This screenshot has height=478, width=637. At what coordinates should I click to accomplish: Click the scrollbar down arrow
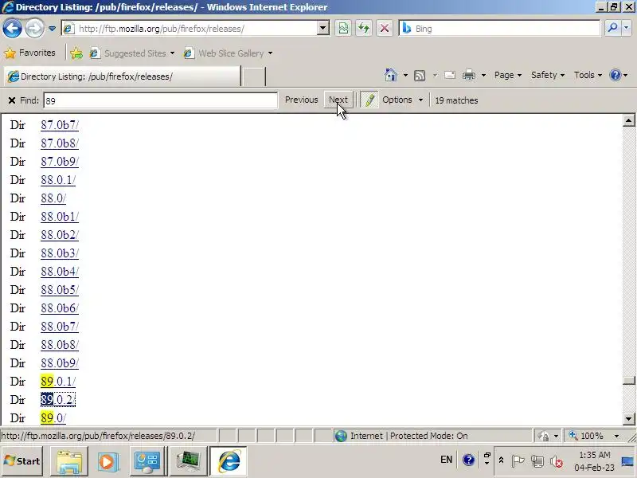click(x=628, y=418)
